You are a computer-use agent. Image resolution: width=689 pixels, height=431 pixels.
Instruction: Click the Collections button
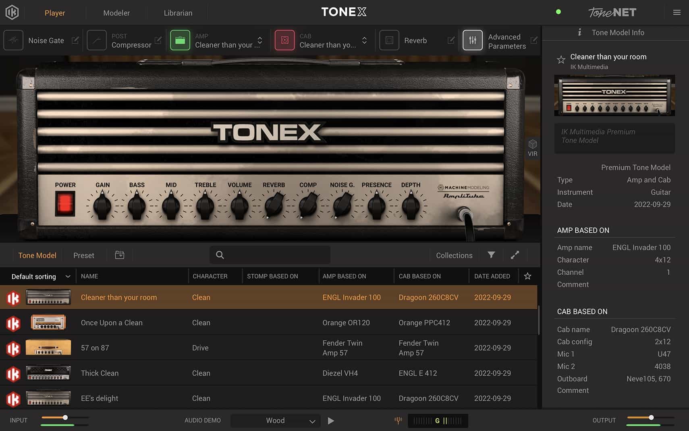click(454, 255)
